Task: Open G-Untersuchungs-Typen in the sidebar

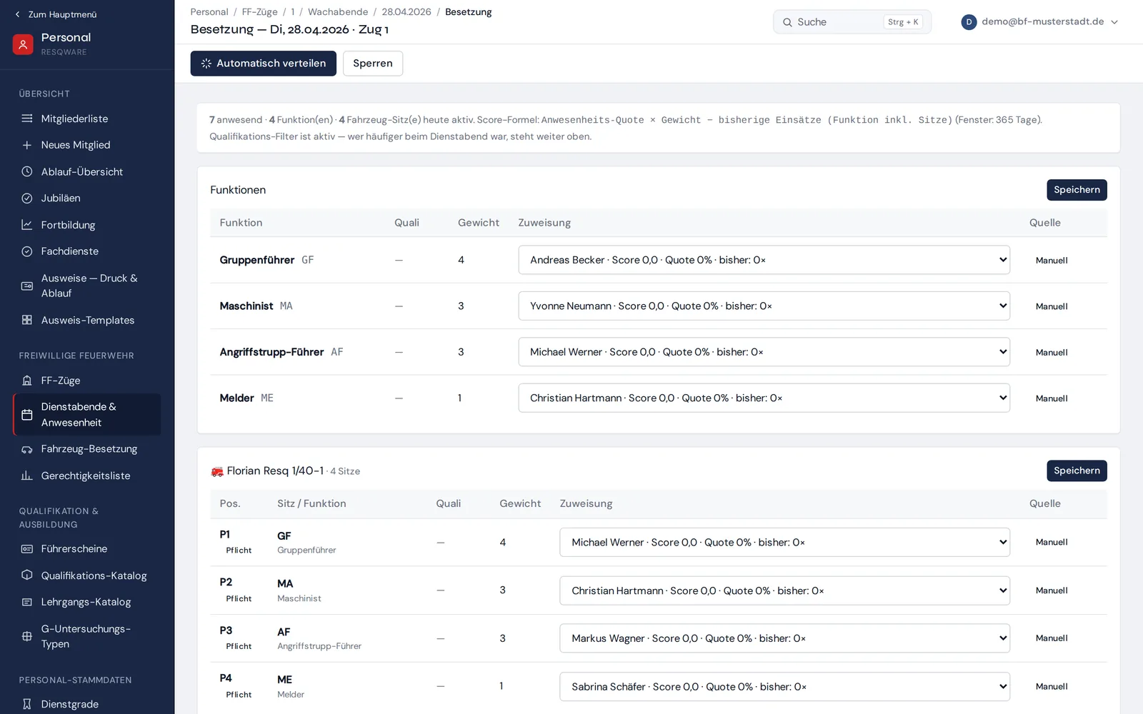Action: (x=86, y=636)
